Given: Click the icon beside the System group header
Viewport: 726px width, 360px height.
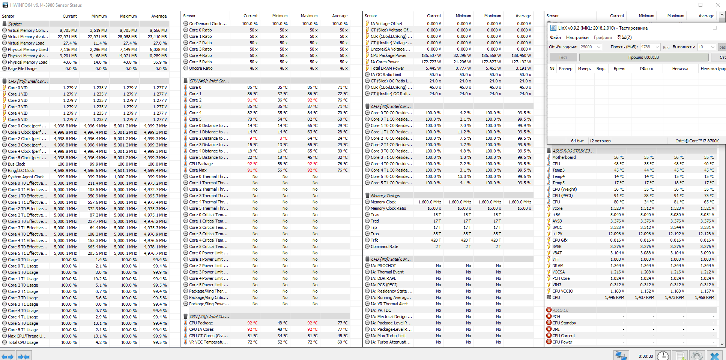Looking at the screenshot, I should (x=5, y=24).
